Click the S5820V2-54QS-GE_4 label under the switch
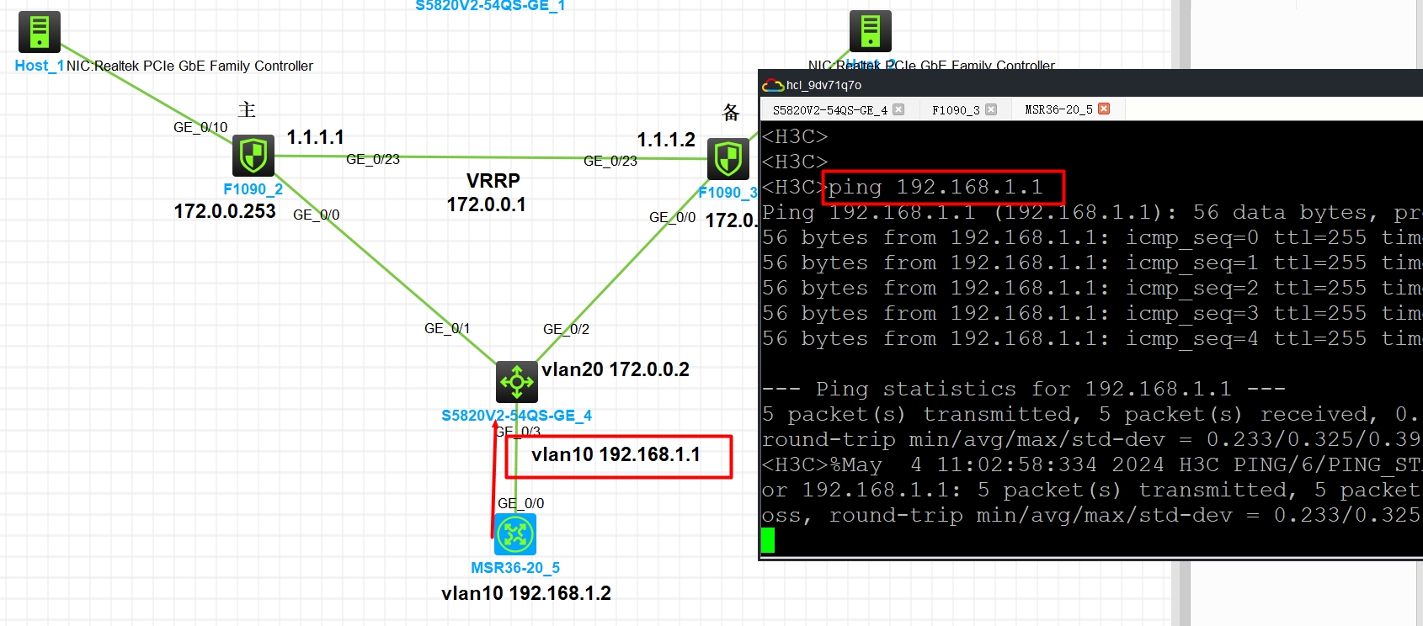The height and width of the screenshot is (626, 1423). point(516,416)
